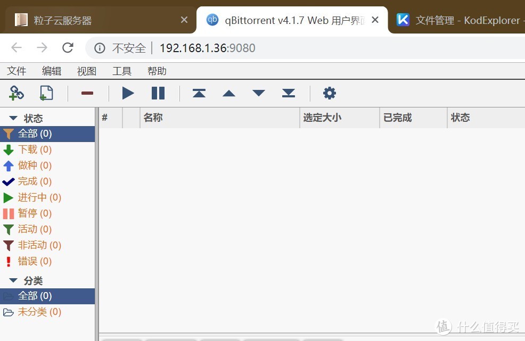This screenshot has width=525, height=341.
Task: Filter by 非活动 (0) status
Action: click(x=47, y=245)
